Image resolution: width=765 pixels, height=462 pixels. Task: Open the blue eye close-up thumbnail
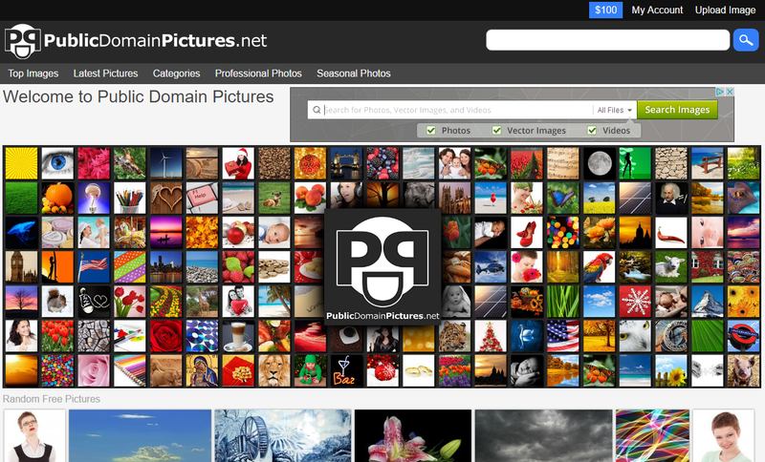[57, 163]
